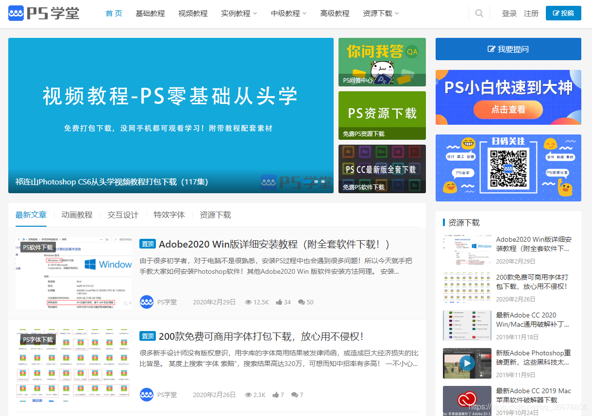The width and height of the screenshot is (592, 416).
Task: Open sidebar link Adobe2020 Win版详细安装
Action: click(x=534, y=244)
